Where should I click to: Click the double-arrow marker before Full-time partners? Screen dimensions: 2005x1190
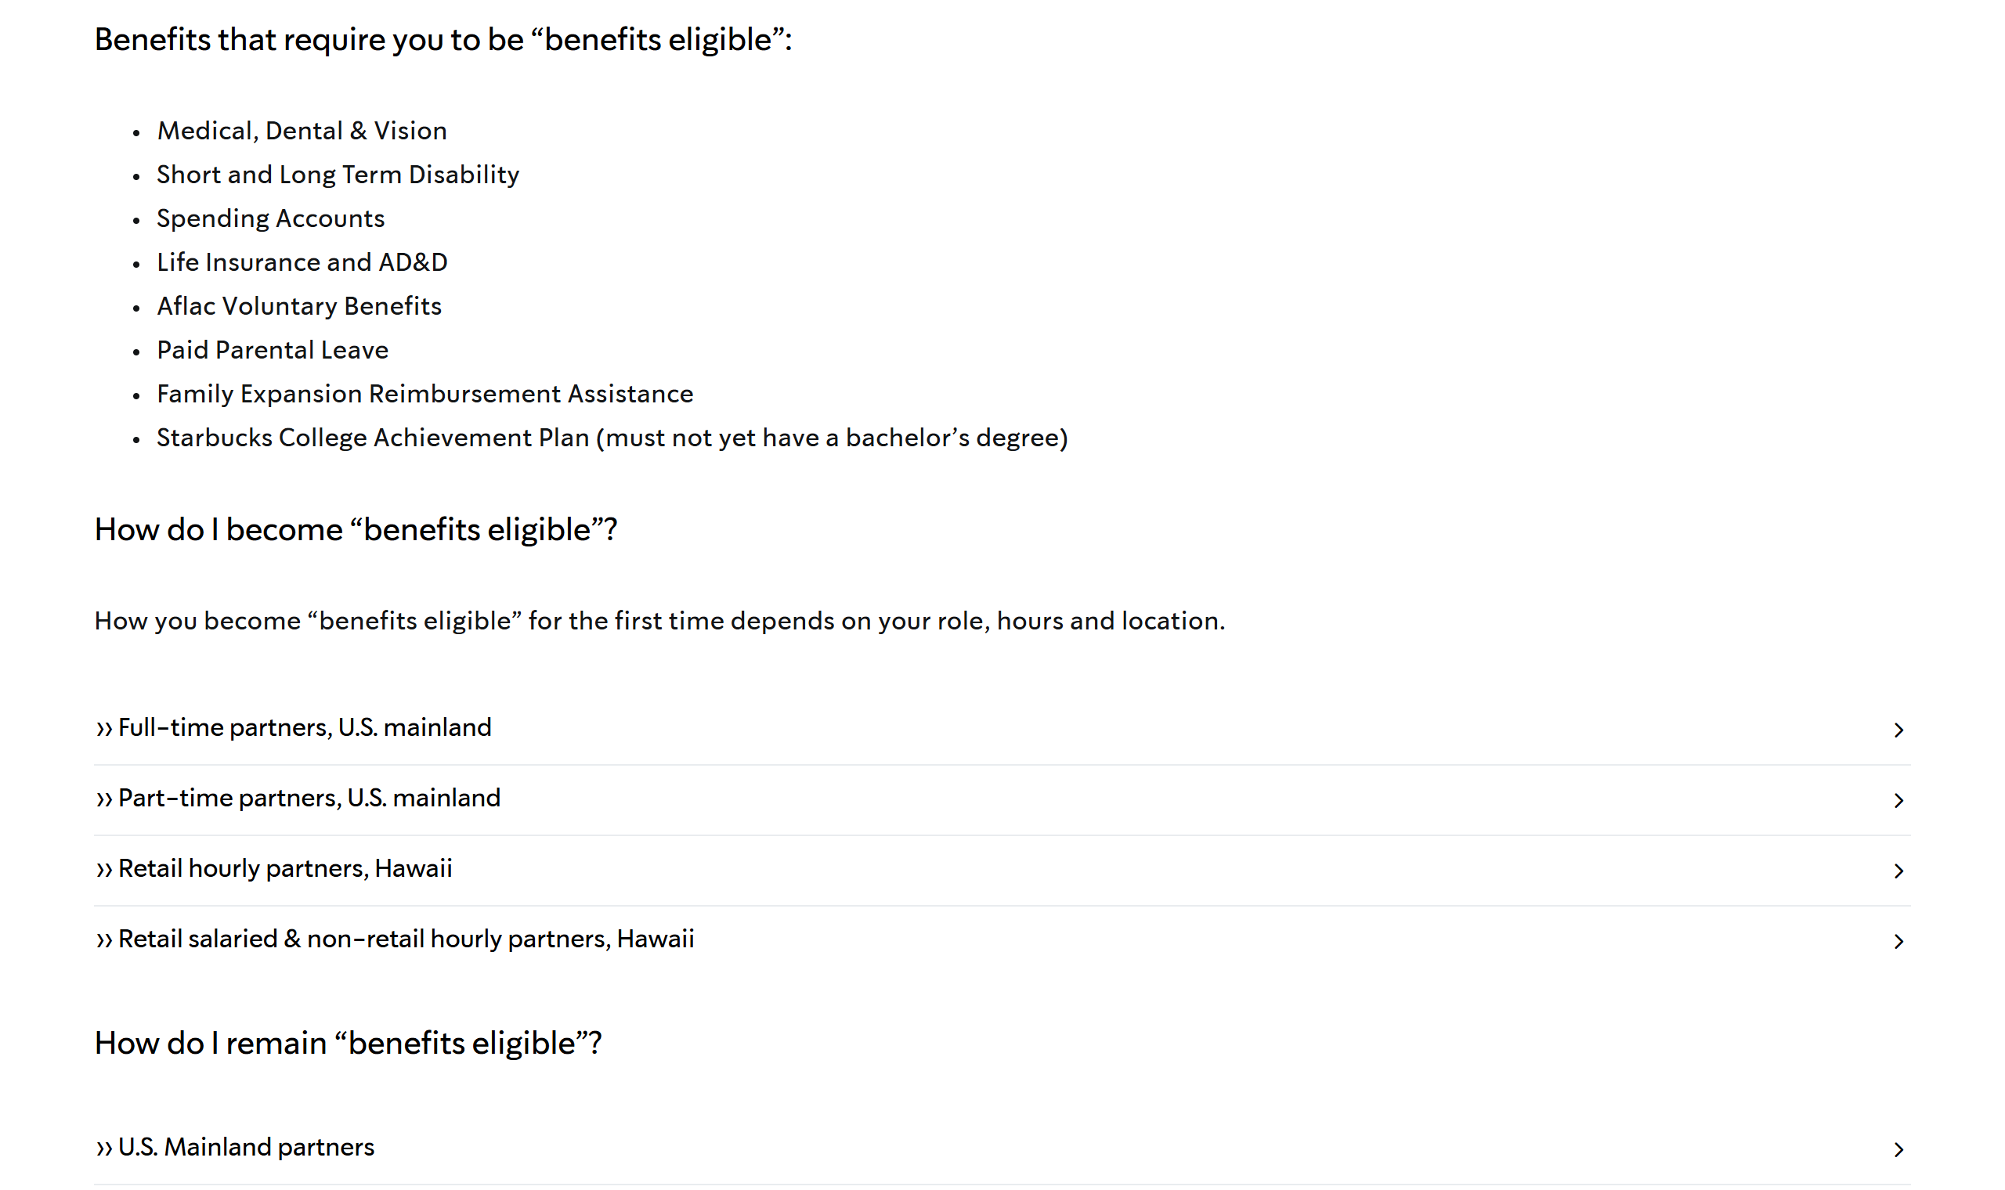[103, 729]
